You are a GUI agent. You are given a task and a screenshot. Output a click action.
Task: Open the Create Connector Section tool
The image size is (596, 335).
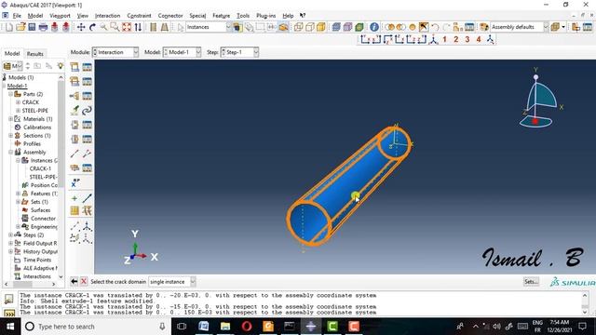coord(74,125)
